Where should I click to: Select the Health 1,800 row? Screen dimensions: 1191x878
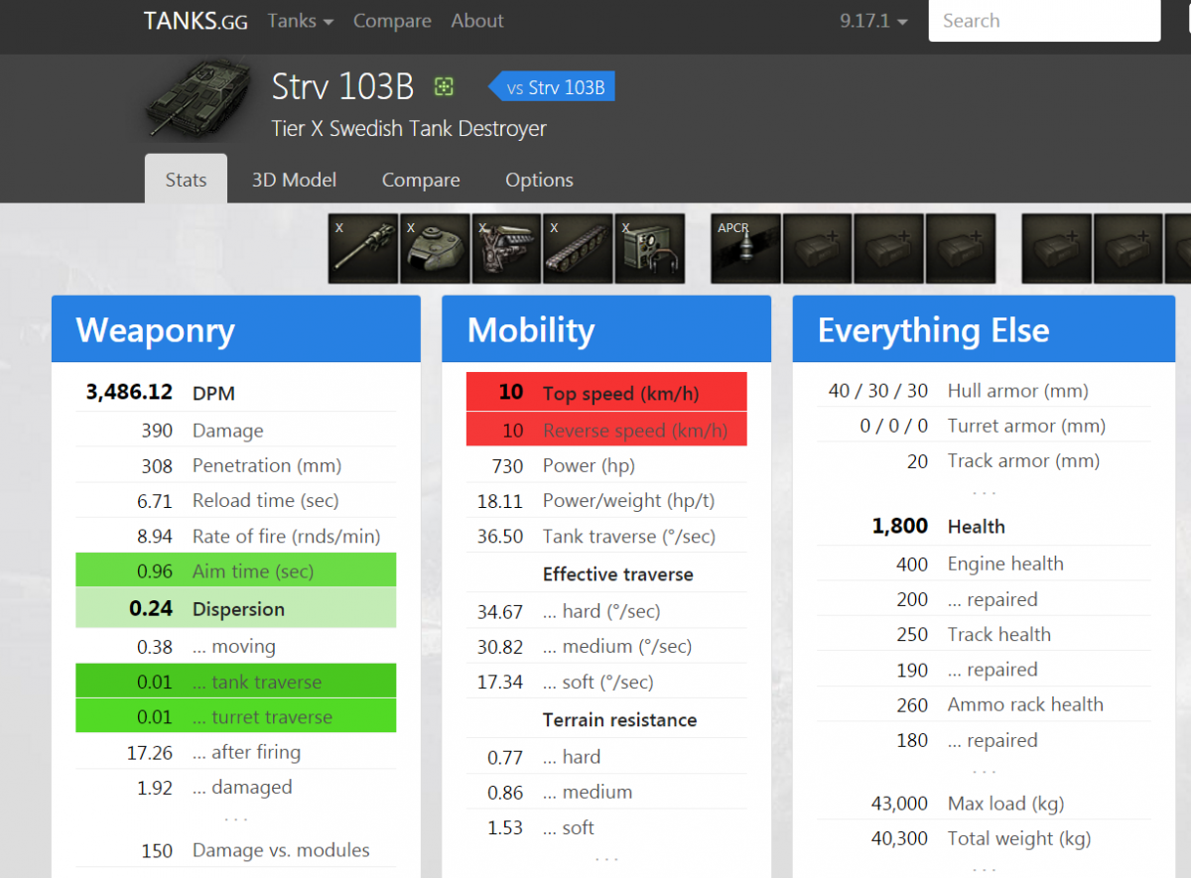[984, 526]
